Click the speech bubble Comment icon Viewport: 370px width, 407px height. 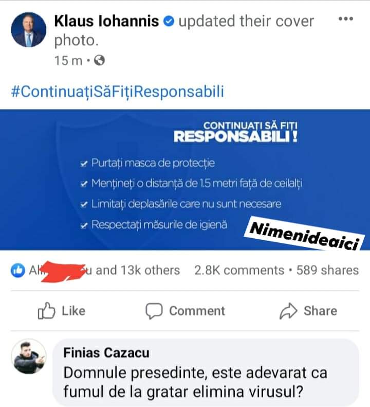154,311
